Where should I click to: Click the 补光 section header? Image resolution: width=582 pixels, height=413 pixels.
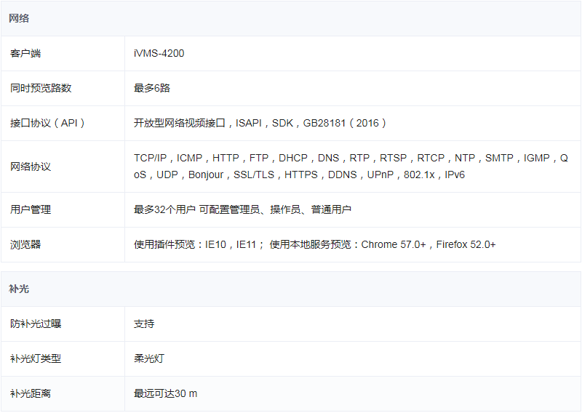290,289
